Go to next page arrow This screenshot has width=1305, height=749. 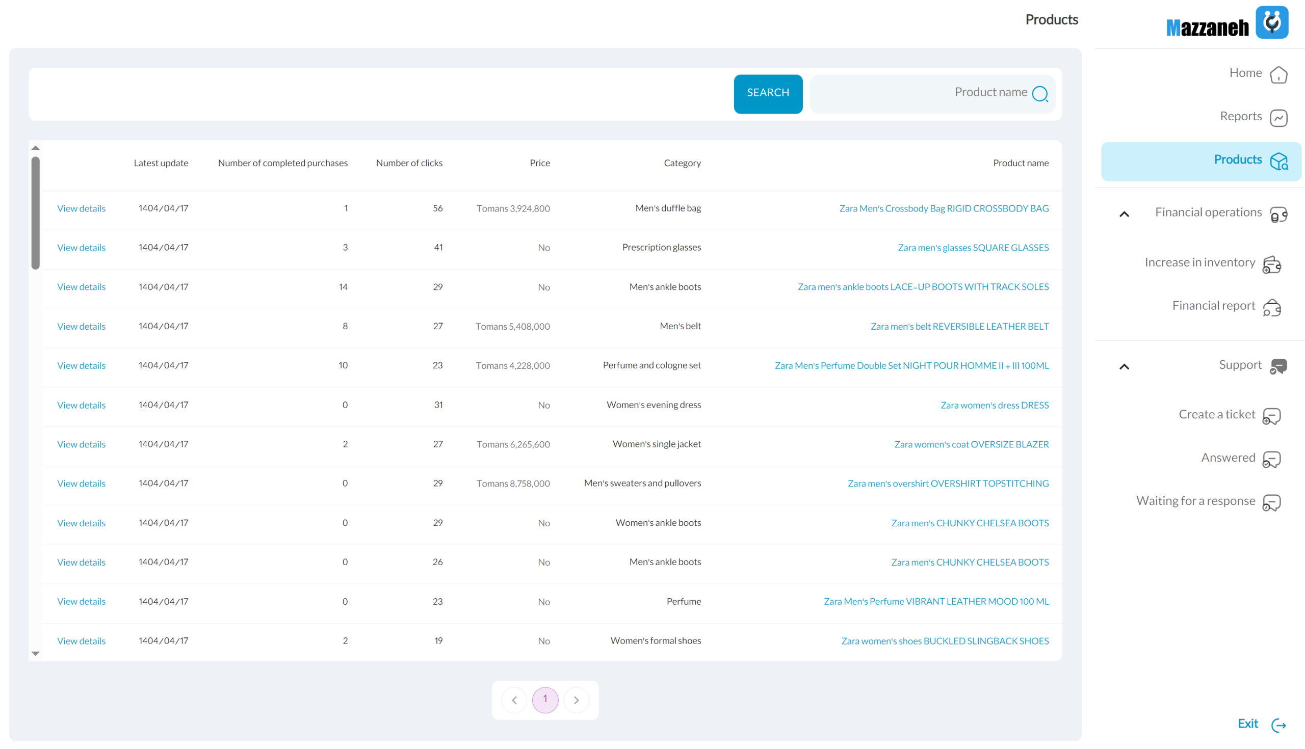click(x=576, y=700)
